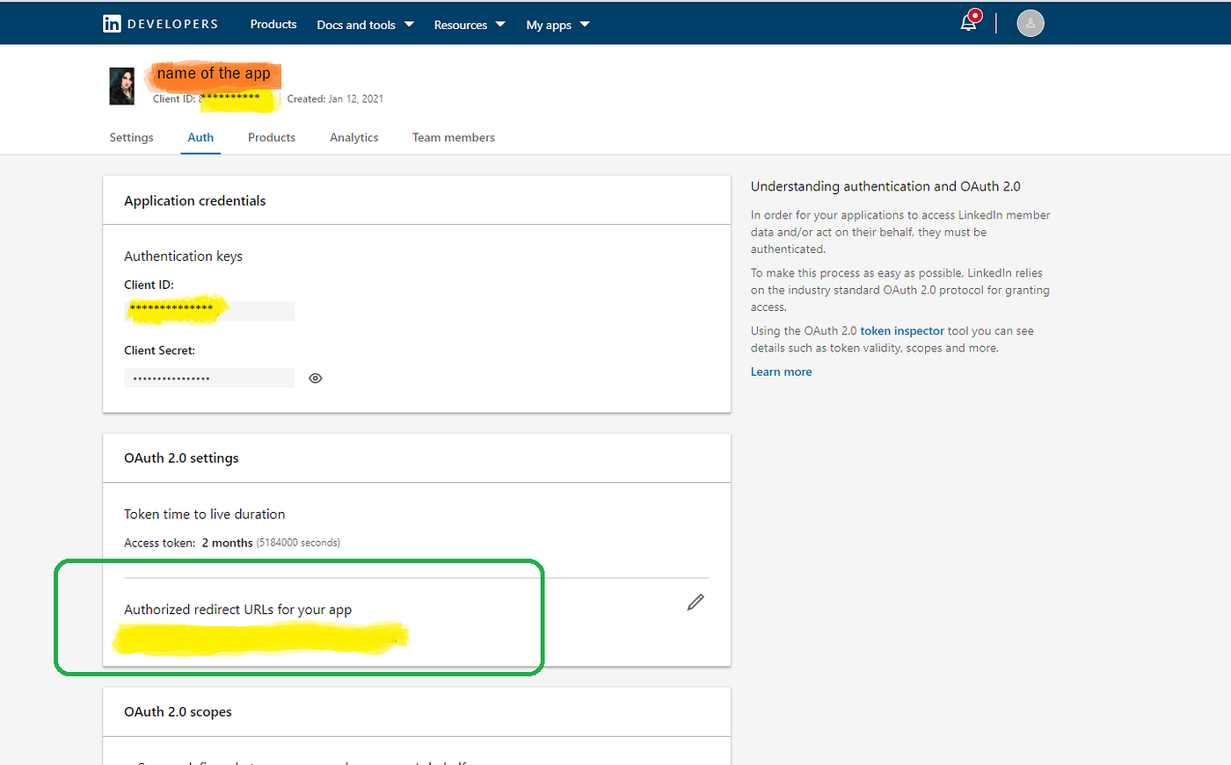
Task: Open the profile avatar menu
Action: pyautogui.click(x=1030, y=23)
